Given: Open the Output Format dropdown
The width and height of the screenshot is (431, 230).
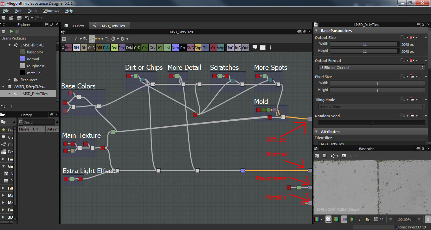Looking at the screenshot, I should (372, 68).
